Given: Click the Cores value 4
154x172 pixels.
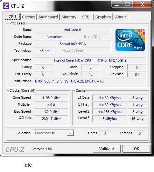Looking at the screenshot, I should tap(105, 133).
